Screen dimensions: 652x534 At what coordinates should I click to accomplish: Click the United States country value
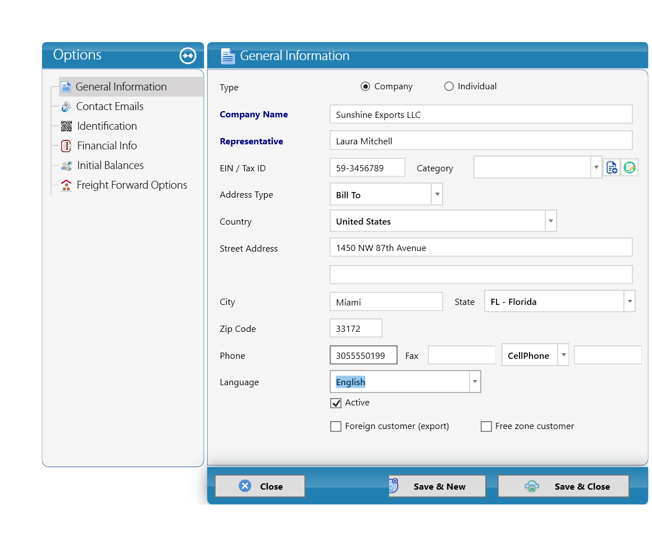(363, 222)
